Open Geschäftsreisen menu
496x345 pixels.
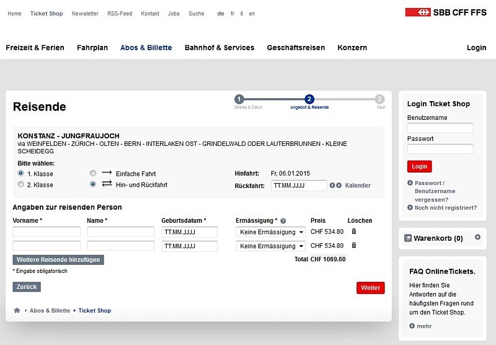[x=296, y=48]
